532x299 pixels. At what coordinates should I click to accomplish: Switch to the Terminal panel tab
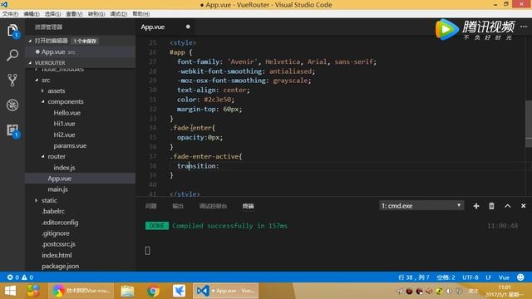pos(248,206)
